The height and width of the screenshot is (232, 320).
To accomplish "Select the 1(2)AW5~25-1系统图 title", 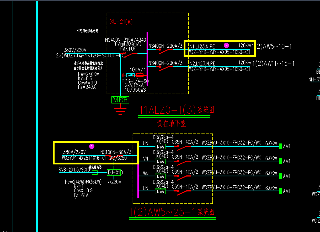I will point(172,212).
